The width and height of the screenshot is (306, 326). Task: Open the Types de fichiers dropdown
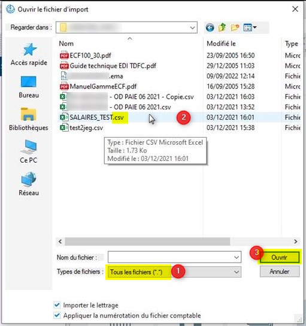tap(237, 272)
